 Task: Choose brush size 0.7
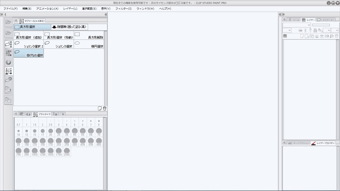click(x=18, y=122)
